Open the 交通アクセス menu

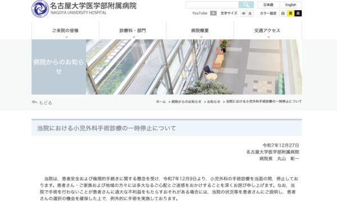267,30
